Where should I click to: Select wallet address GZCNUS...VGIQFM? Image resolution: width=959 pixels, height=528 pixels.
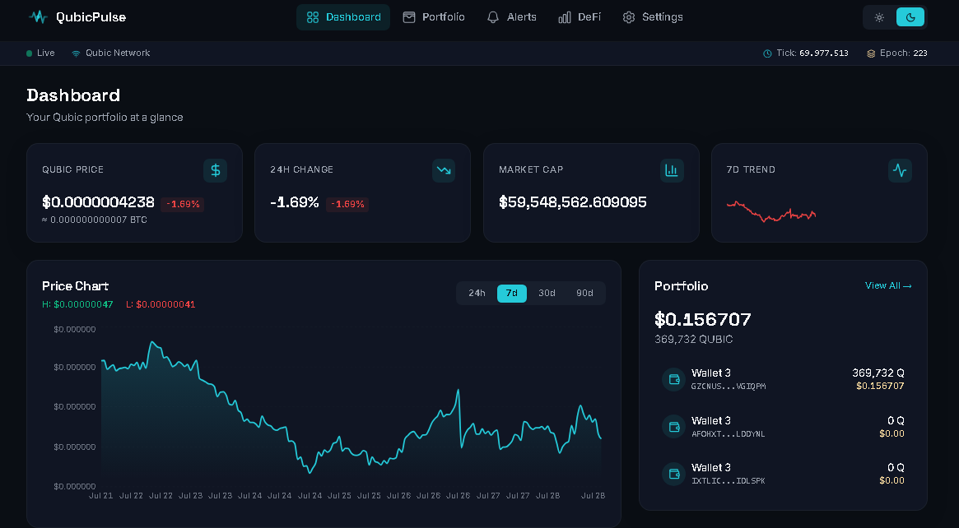[729, 387]
